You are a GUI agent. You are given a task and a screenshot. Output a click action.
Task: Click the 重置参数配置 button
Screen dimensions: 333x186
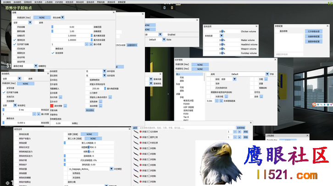click(x=314, y=42)
